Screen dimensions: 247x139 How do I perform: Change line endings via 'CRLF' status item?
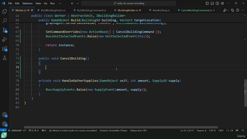(221, 131)
